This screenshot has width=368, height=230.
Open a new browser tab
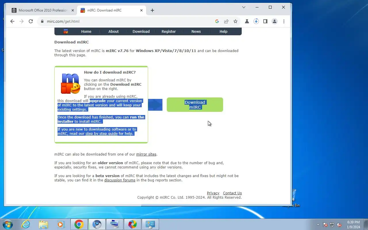pyautogui.click(x=152, y=10)
